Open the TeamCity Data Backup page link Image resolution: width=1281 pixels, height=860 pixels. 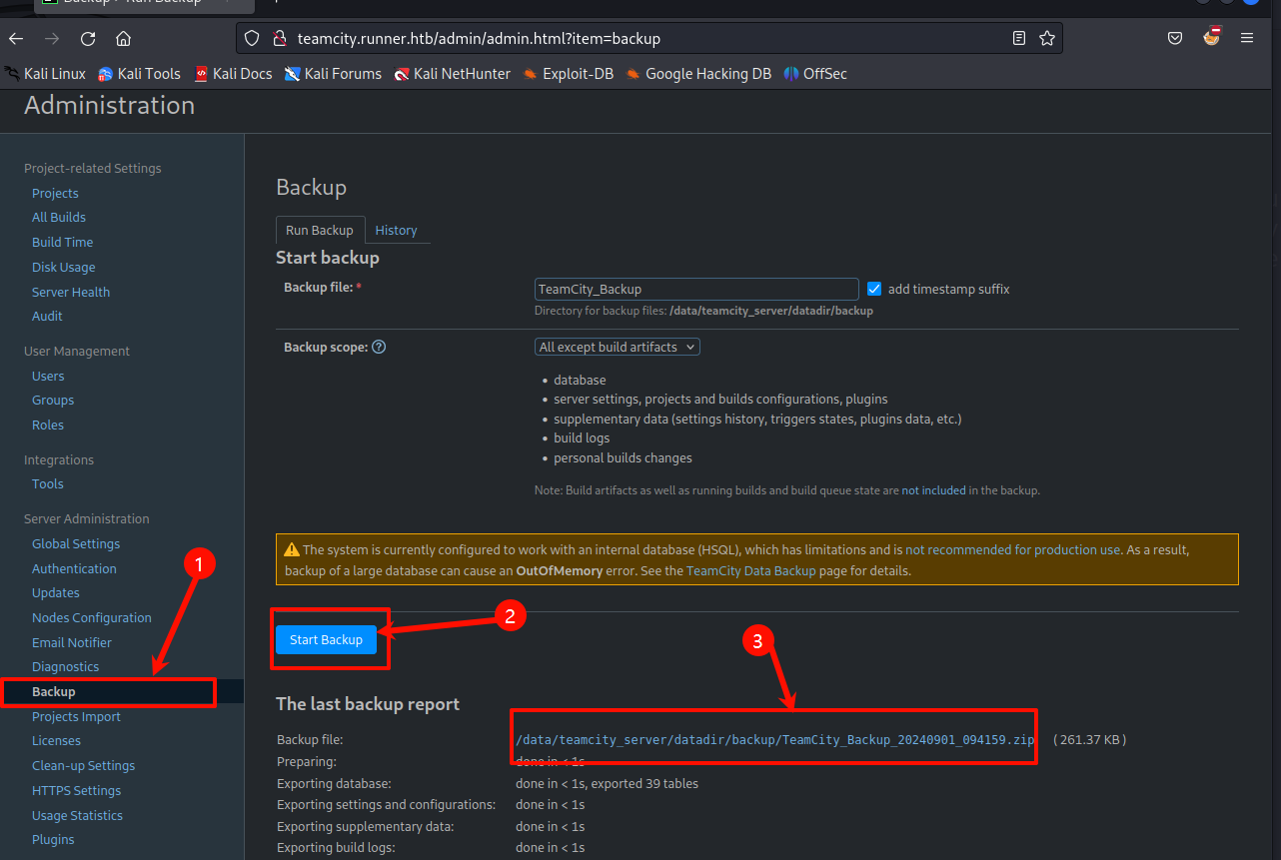pos(750,571)
